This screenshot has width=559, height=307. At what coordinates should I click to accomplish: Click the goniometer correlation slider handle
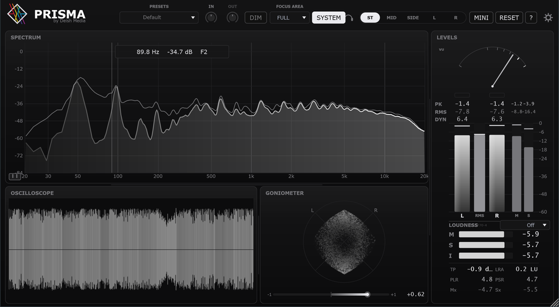pos(367,294)
